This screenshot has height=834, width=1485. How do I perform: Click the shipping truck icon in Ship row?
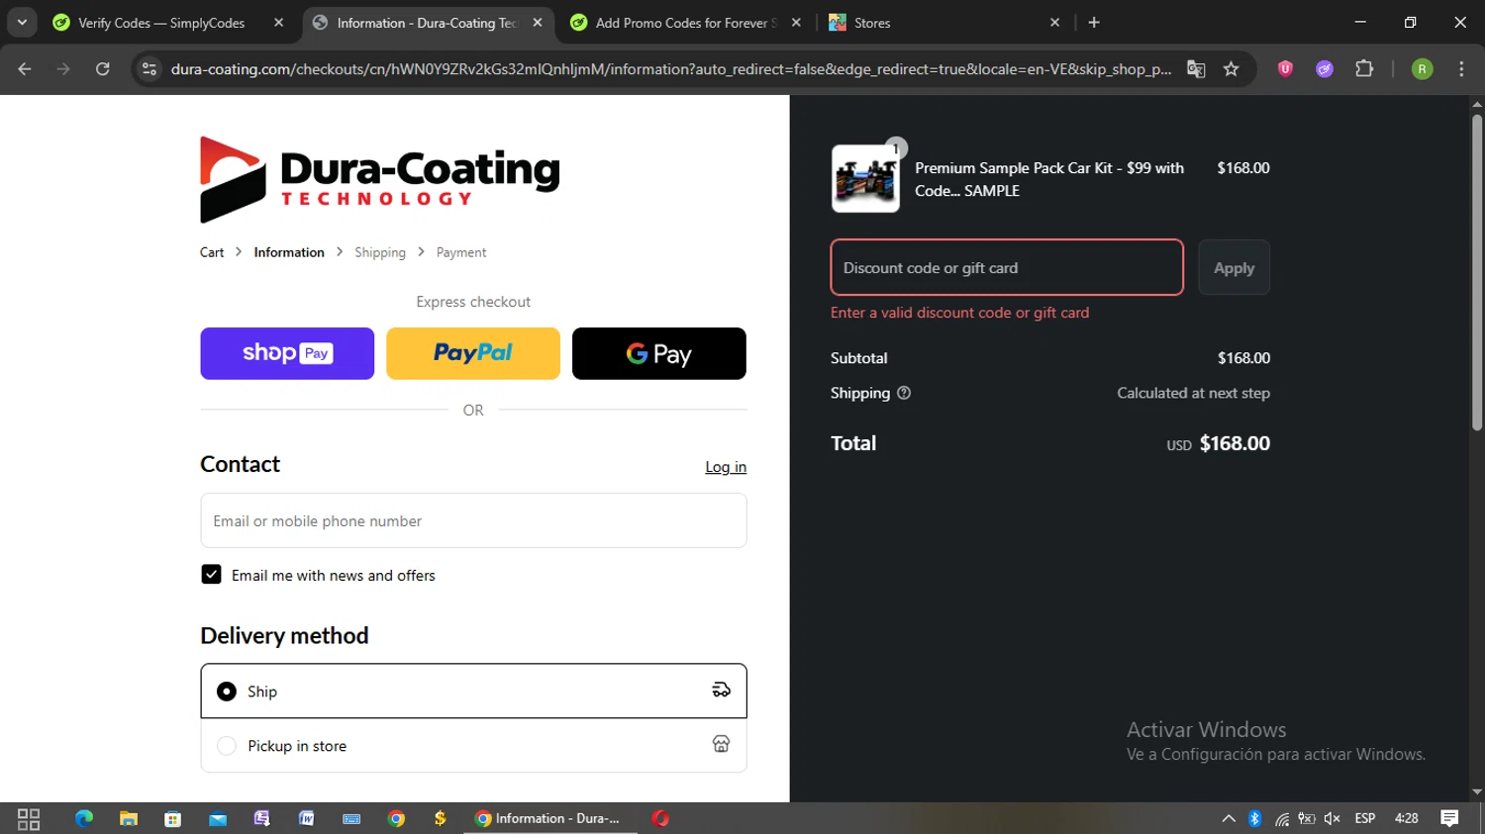click(x=721, y=690)
